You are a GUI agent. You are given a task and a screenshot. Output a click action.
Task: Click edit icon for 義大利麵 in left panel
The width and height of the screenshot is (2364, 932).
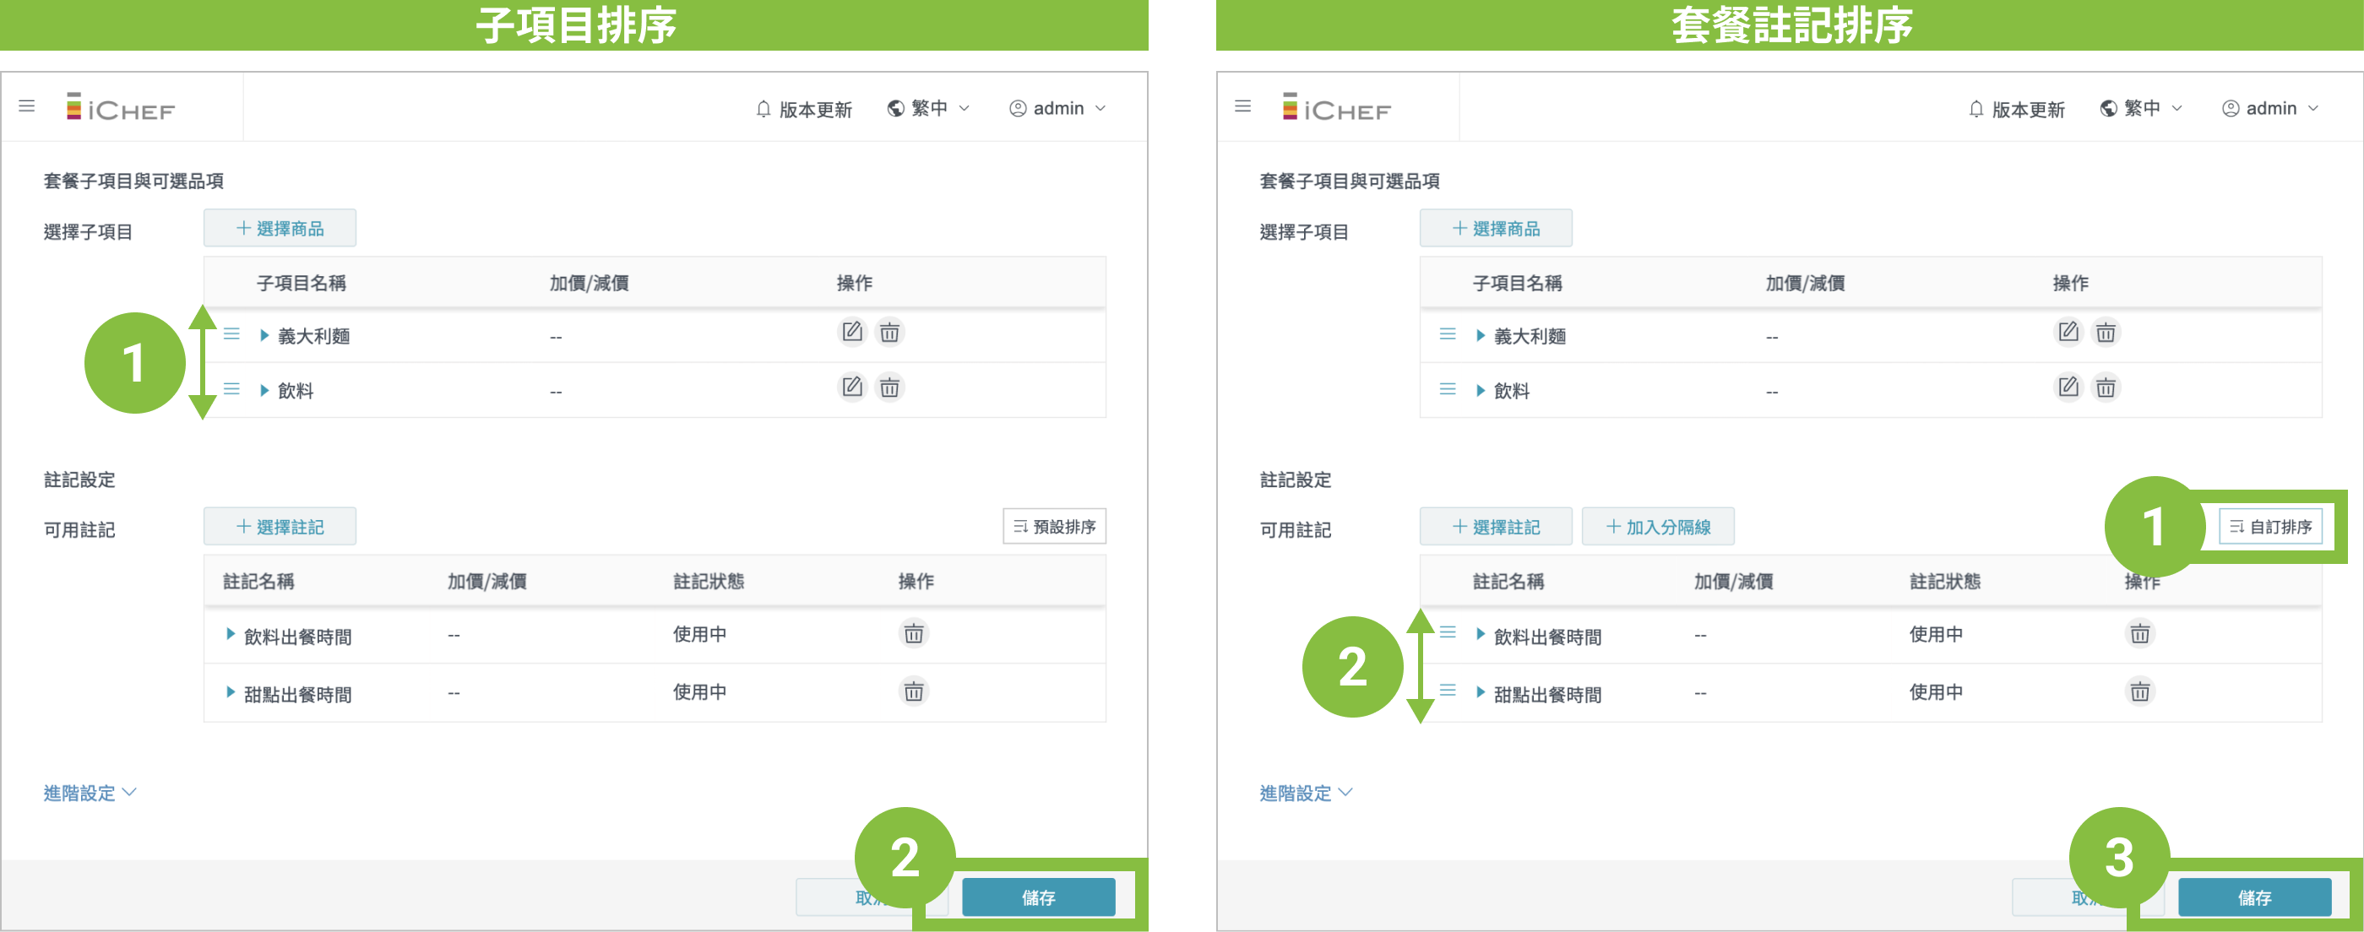pyautogui.click(x=851, y=332)
